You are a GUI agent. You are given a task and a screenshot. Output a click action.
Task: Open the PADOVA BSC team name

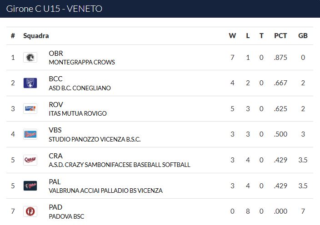[x=66, y=216]
